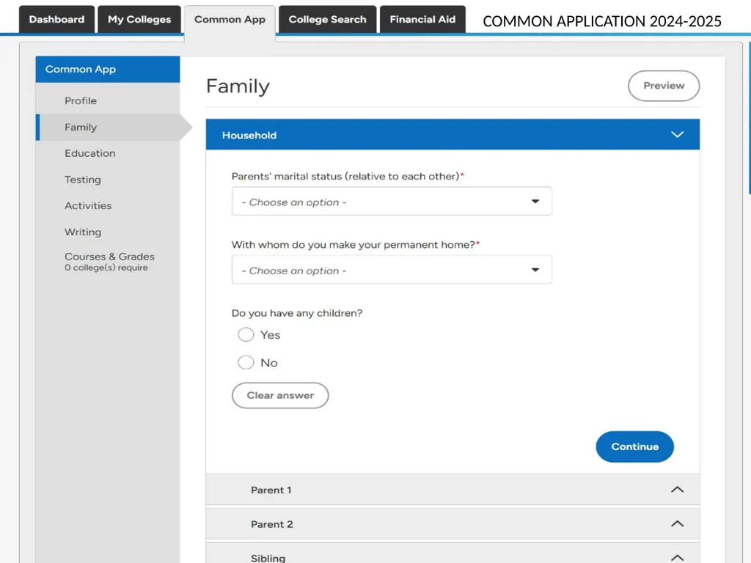
Task: Select the Common App tab
Action: coord(230,21)
